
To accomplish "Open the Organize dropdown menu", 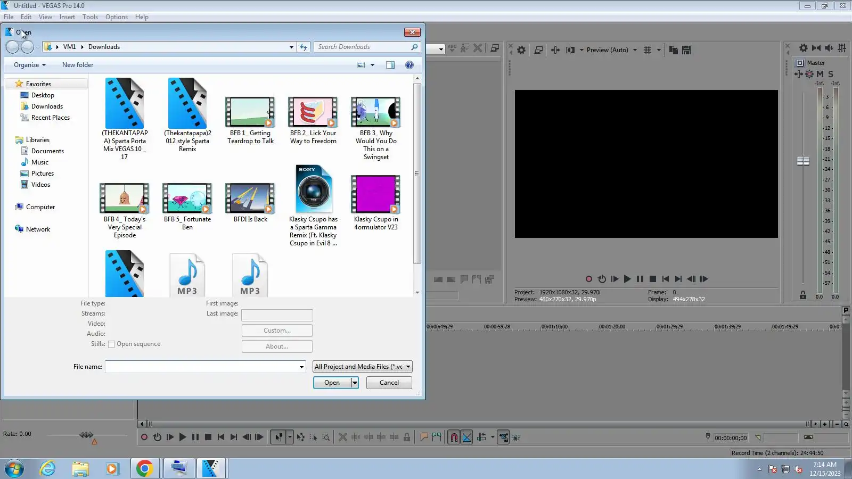I will pos(30,65).
